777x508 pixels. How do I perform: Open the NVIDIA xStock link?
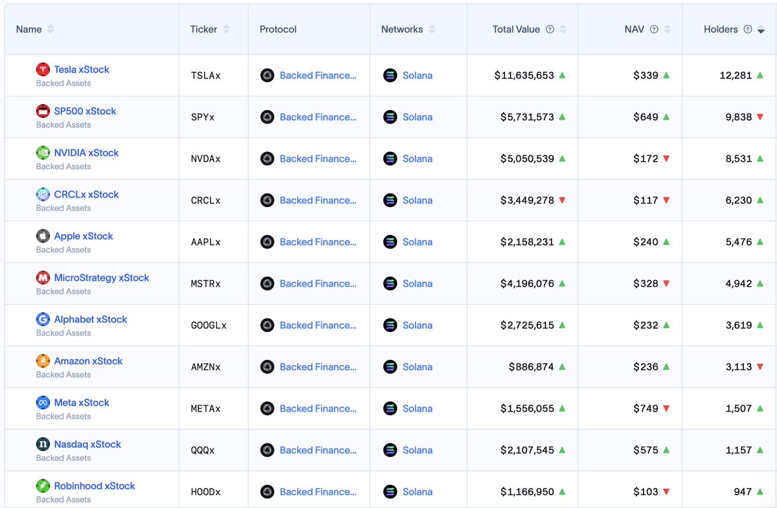tap(86, 153)
